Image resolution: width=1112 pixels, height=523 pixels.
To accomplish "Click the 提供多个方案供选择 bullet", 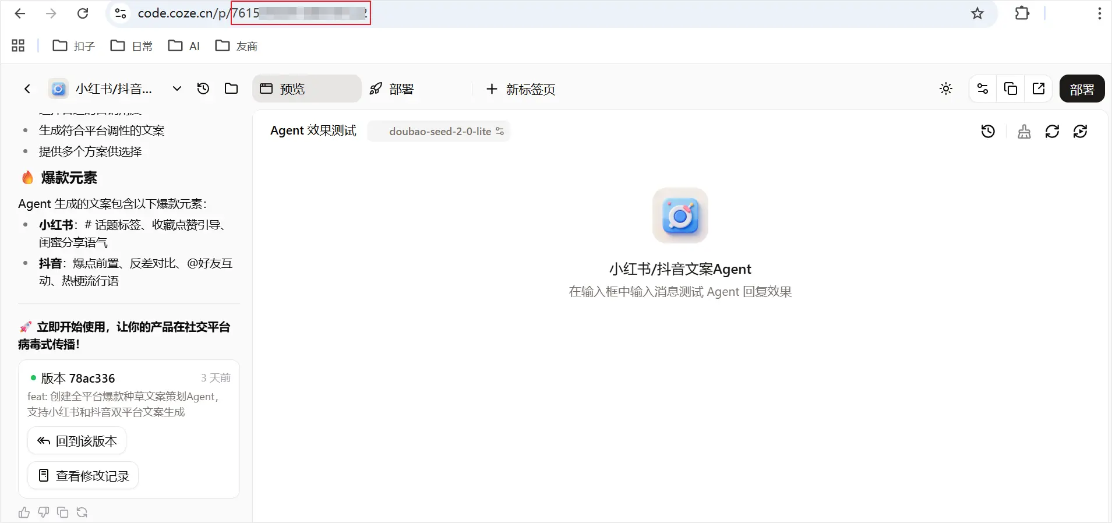I will coord(90,152).
